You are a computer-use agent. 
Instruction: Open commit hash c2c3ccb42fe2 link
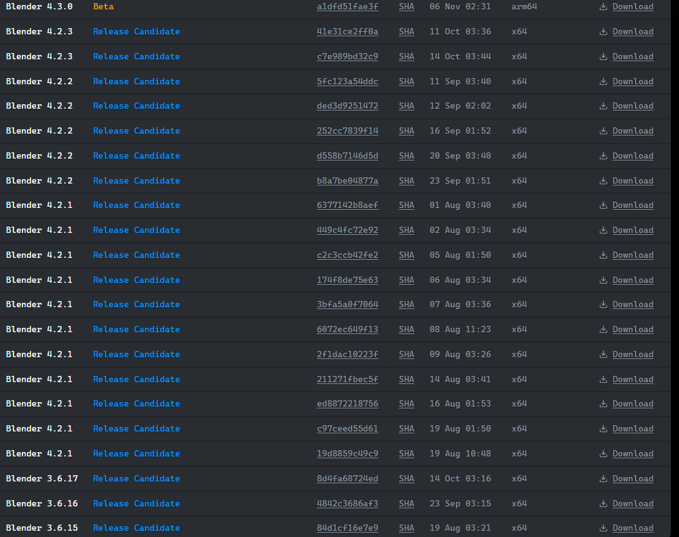[x=347, y=255]
